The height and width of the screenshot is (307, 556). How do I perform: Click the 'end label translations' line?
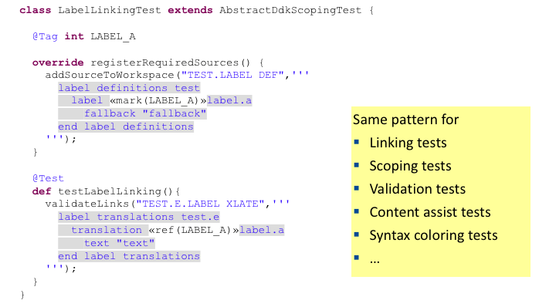click(129, 256)
